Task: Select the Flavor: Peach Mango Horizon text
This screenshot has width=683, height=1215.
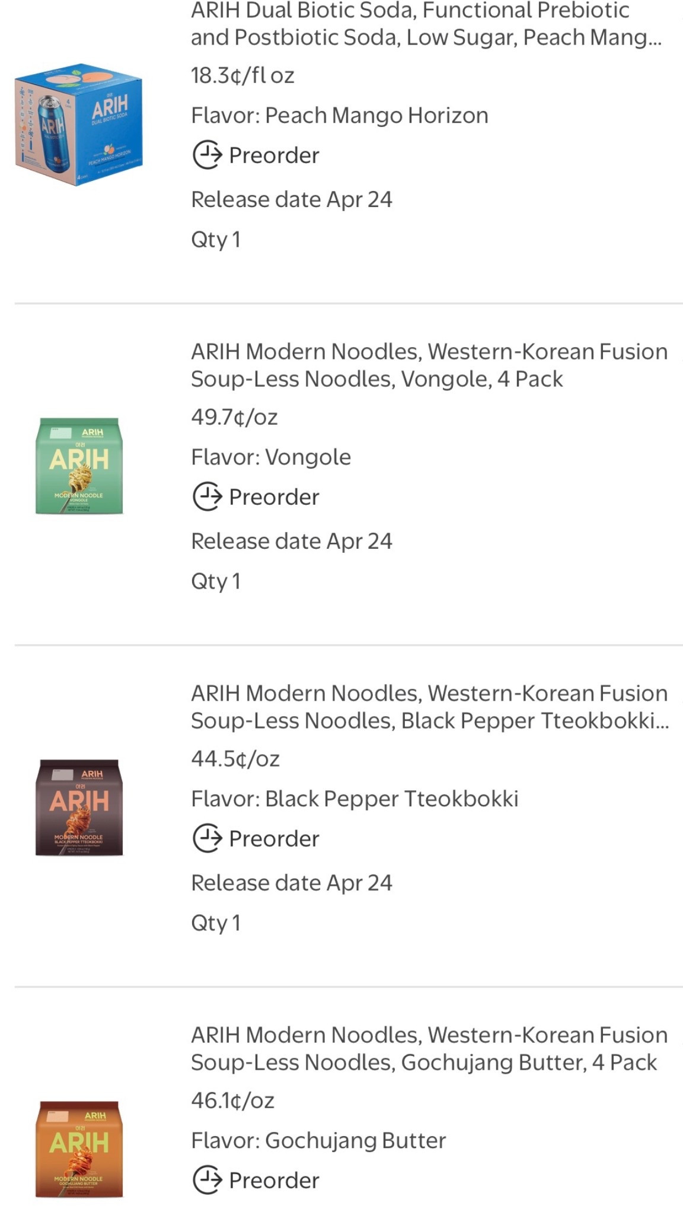Action: click(339, 116)
